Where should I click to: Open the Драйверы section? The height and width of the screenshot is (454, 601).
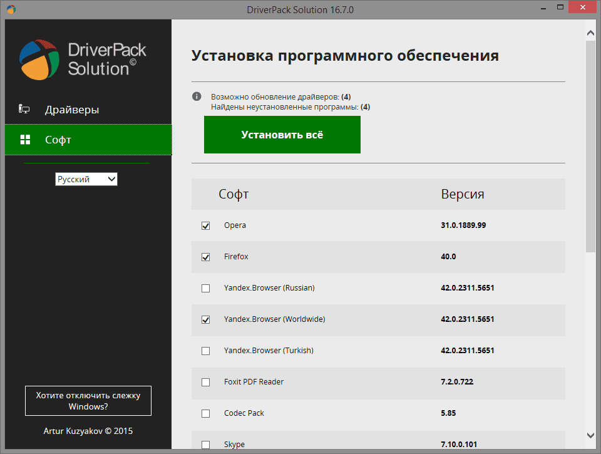(x=88, y=110)
